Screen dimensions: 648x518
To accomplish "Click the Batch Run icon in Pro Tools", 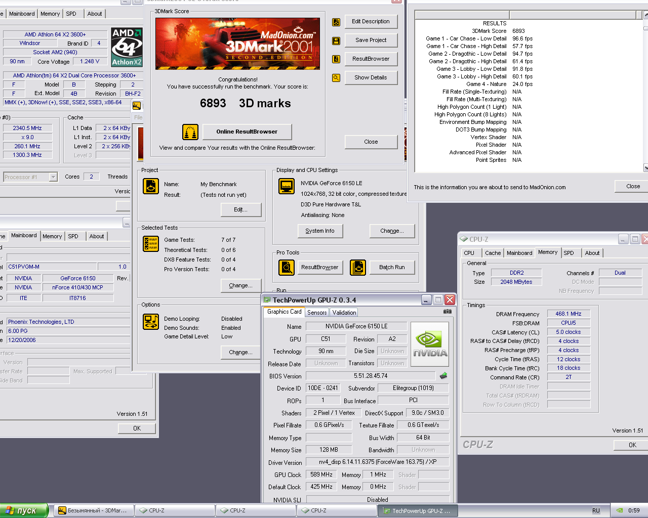I will (358, 267).
